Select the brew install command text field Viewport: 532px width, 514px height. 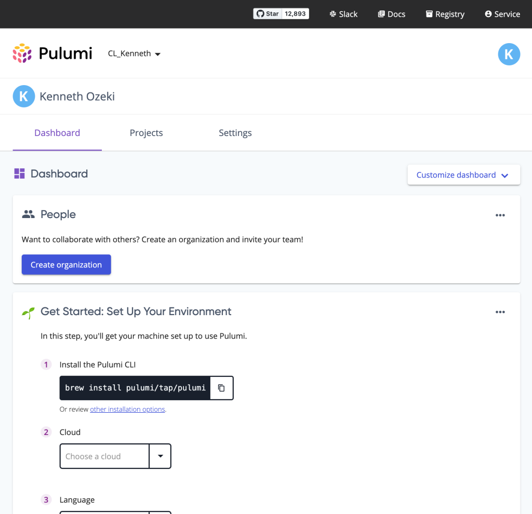pos(135,387)
